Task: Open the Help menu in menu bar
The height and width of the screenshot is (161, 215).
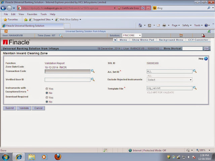Action: 52,14
